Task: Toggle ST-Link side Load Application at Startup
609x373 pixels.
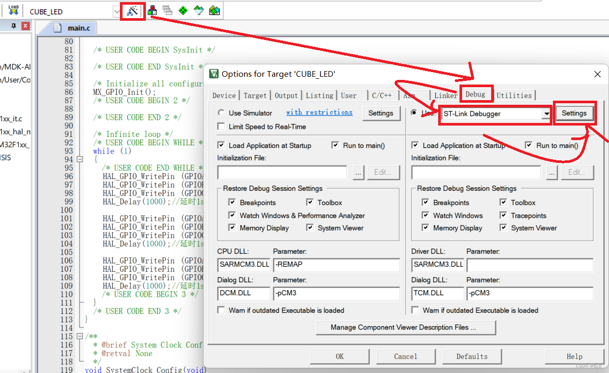Action: click(415, 145)
